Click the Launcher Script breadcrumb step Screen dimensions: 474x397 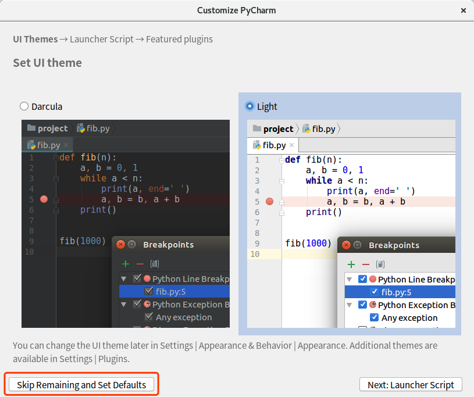click(x=102, y=40)
